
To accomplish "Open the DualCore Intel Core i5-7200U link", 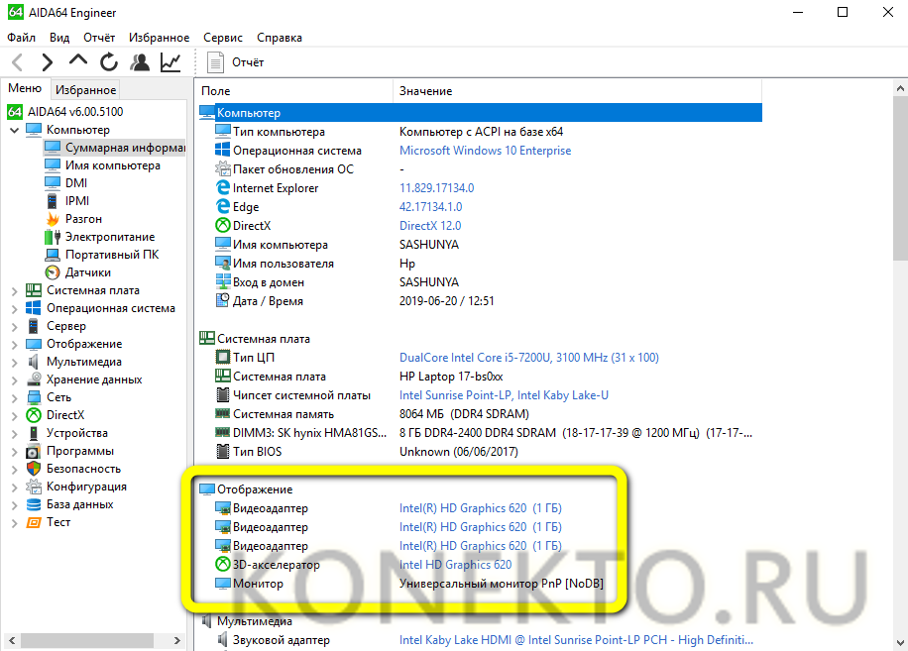I will [528, 358].
